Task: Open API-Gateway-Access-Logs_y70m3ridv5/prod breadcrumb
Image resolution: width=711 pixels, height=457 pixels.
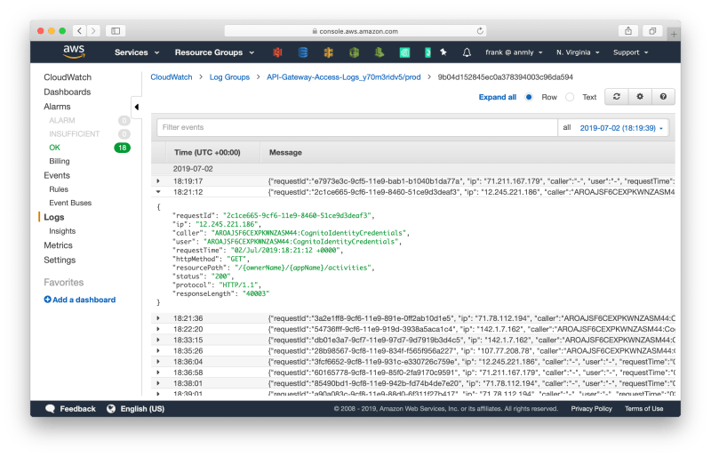Action: coord(344,77)
